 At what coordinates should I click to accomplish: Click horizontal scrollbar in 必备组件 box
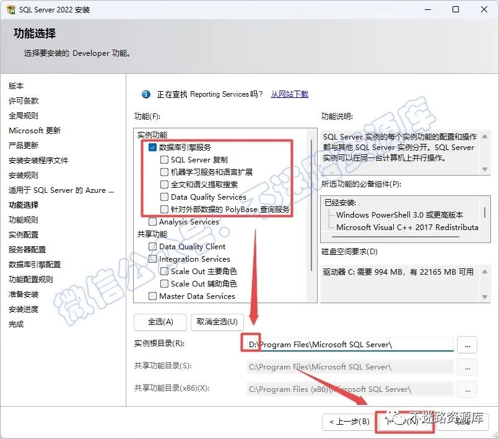(x=395, y=237)
